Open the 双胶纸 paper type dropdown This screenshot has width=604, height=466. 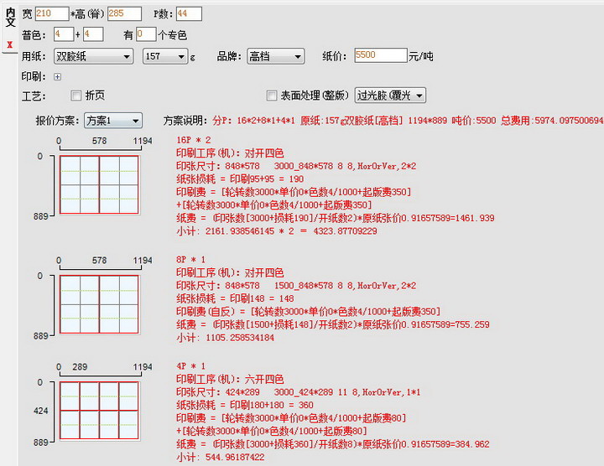coord(94,56)
